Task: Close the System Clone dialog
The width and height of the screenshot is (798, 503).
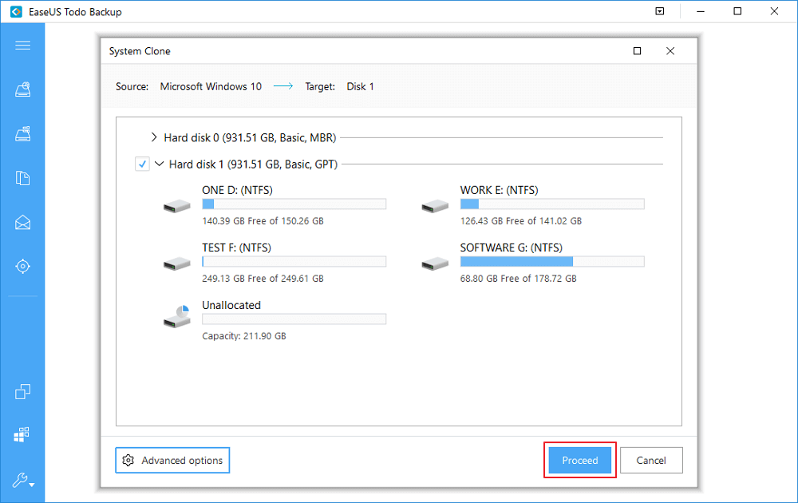Action: click(670, 51)
